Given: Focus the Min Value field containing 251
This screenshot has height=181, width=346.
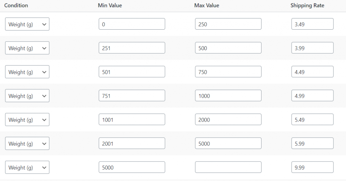Looking at the screenshot, I should pos(132,48).
